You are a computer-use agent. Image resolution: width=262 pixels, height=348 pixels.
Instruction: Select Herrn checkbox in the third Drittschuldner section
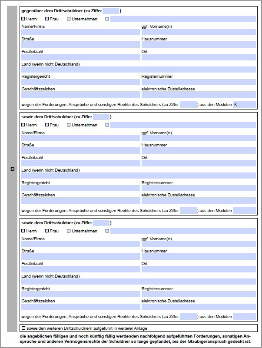pyautogui.click(x=23, y=231)
